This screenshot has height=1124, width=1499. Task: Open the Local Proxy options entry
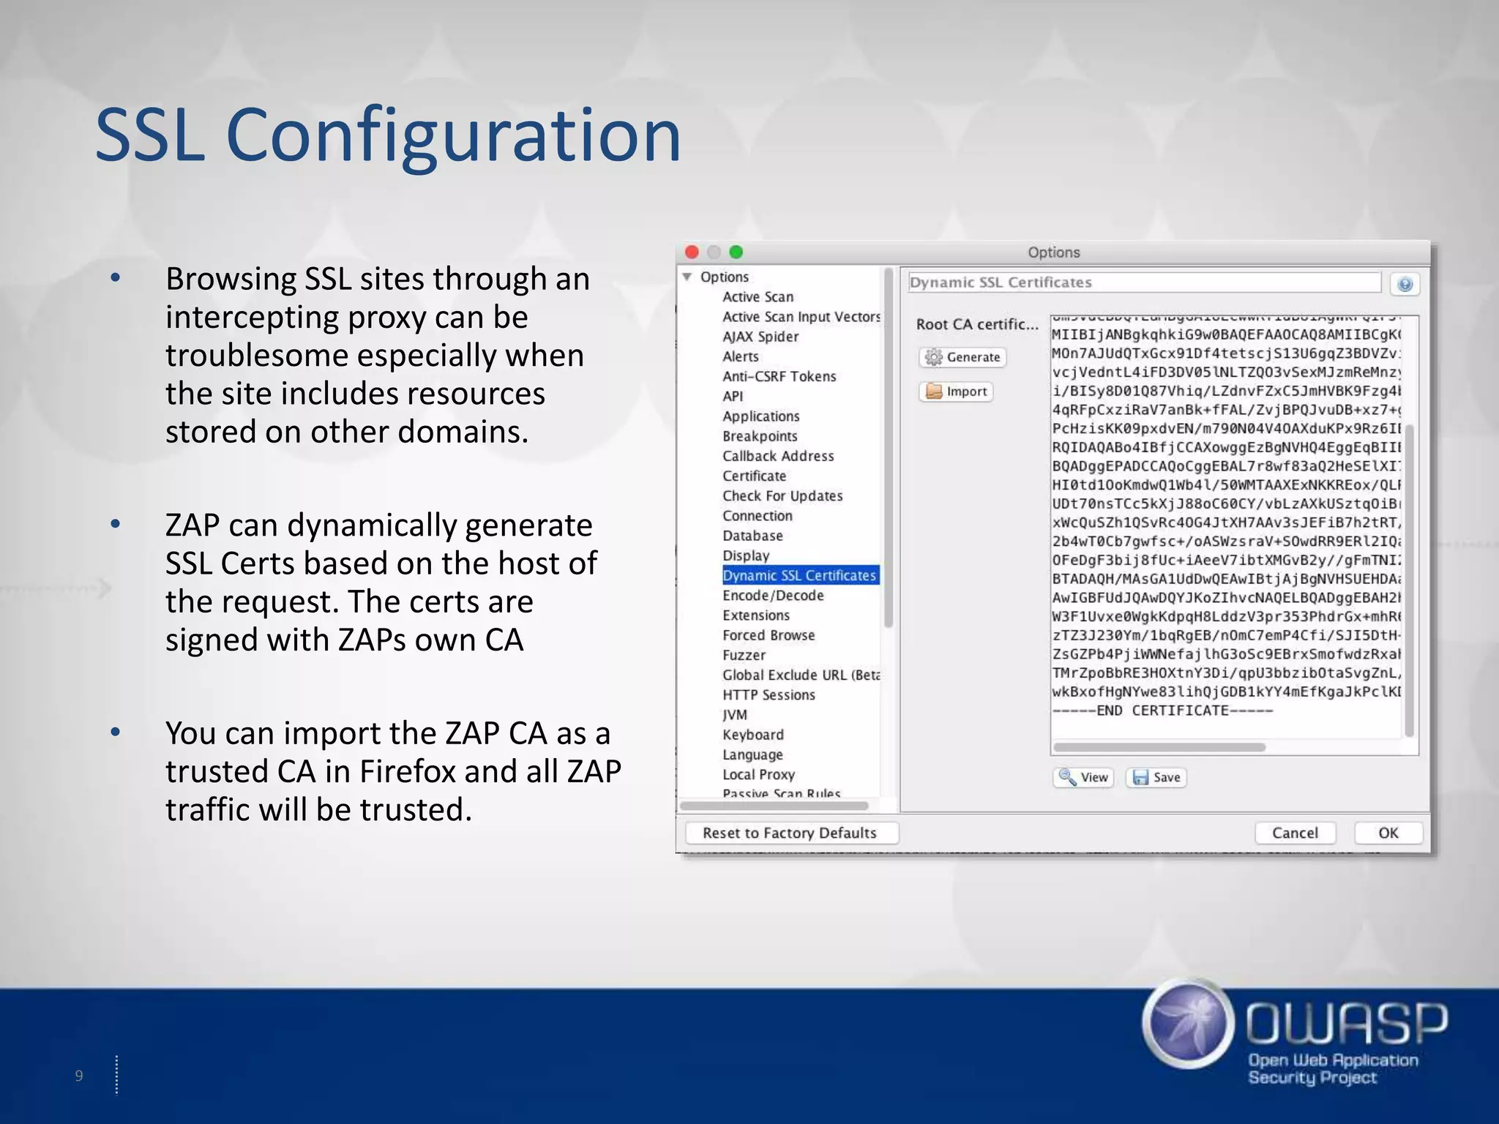click(x=758, y=774)
